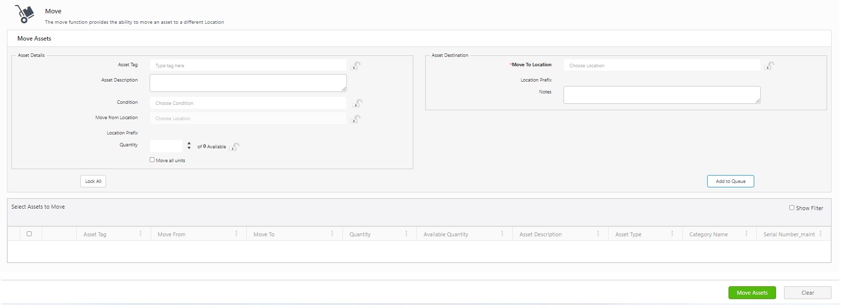Screen dimensions: 841x308
Task: Enable the Move all units checkbox
Action: [152, 160]
